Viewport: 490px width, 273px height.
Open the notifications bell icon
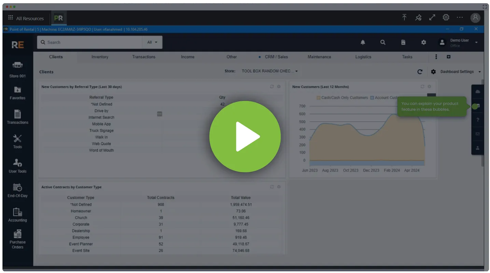(x=363, y=42)
